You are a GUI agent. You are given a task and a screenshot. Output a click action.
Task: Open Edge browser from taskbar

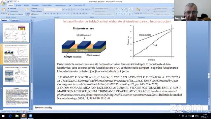coord(10,116)
